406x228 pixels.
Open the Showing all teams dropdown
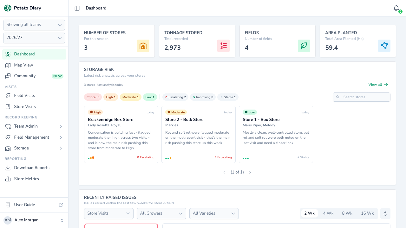pos(34,25)
